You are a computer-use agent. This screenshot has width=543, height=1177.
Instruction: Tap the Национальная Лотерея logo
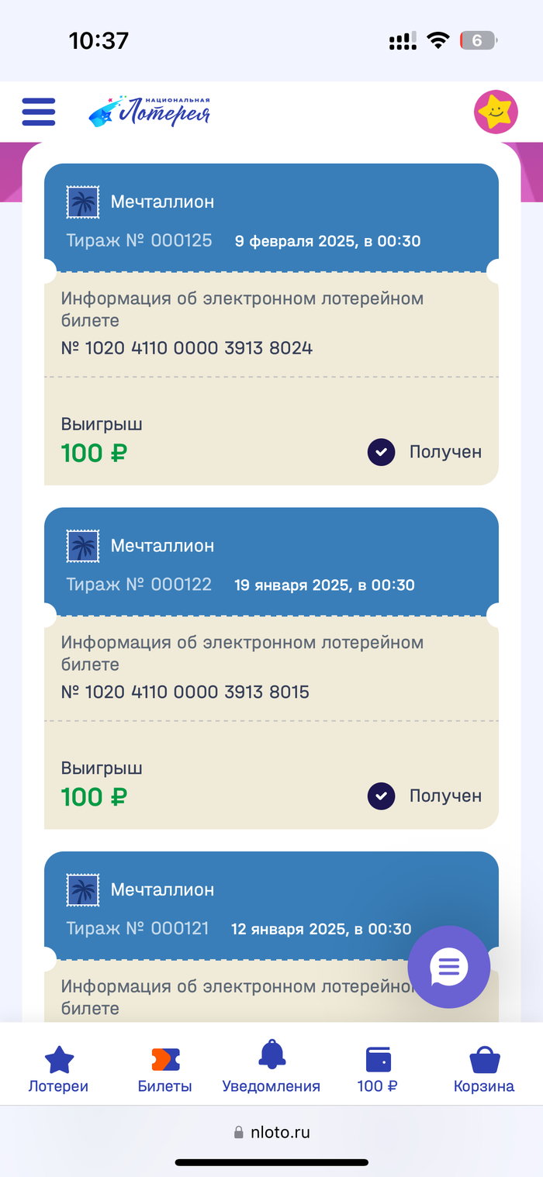click(x=149, y=112)
